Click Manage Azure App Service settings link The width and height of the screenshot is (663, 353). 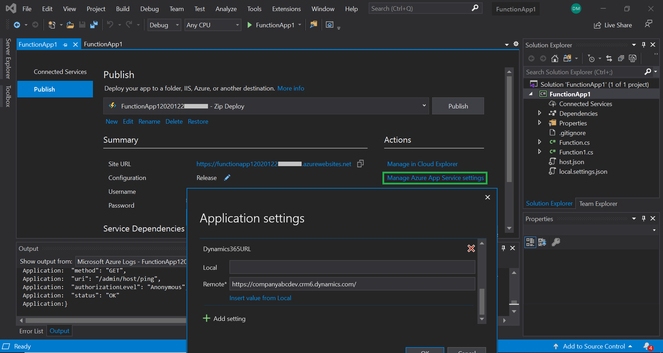point(435,178)
